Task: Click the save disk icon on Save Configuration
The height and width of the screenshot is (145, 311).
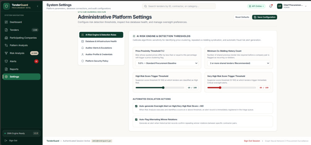Action: pyautogui.click(x=255, y=17)
